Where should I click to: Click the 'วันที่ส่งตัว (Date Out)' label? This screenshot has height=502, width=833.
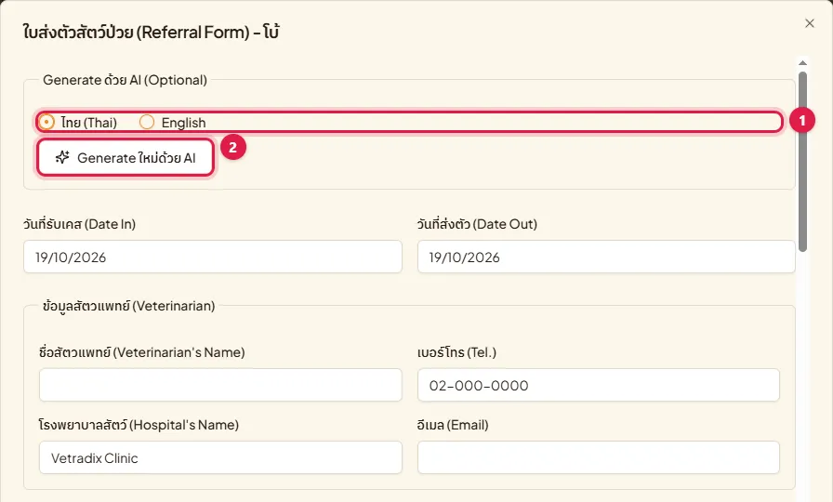click(477, 224)
